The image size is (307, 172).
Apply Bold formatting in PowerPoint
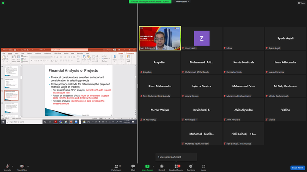[32, 61]
